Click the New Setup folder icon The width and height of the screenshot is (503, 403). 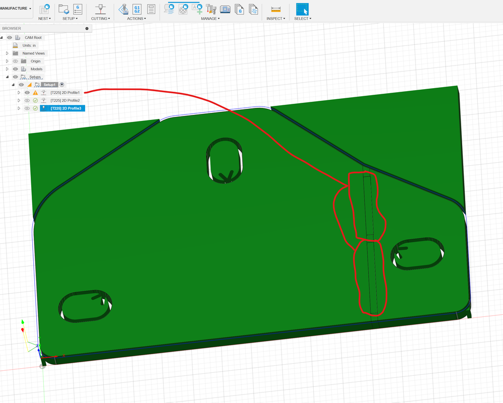click(64, 9)
